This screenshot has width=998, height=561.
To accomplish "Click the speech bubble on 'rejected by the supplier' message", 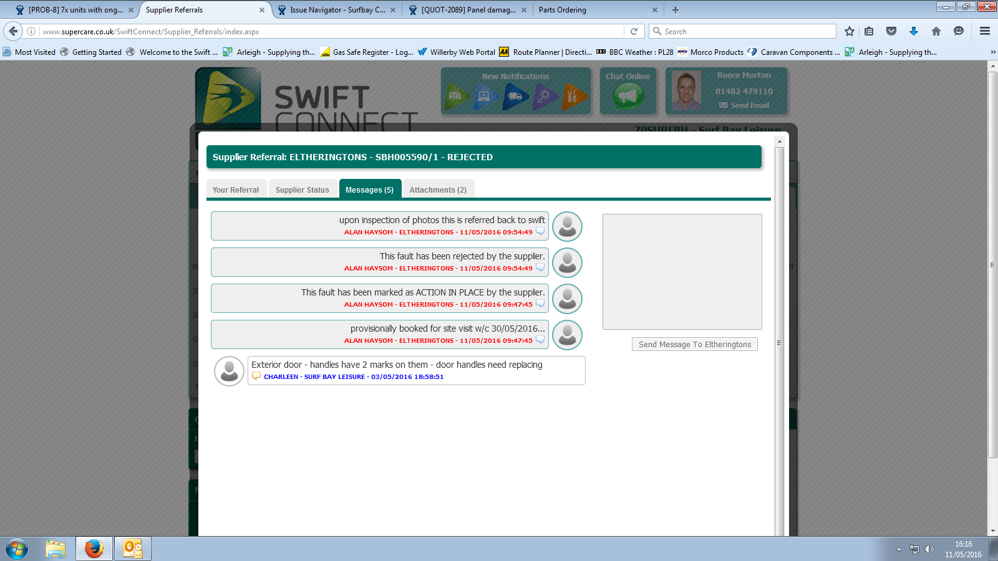I will point(540,267).
